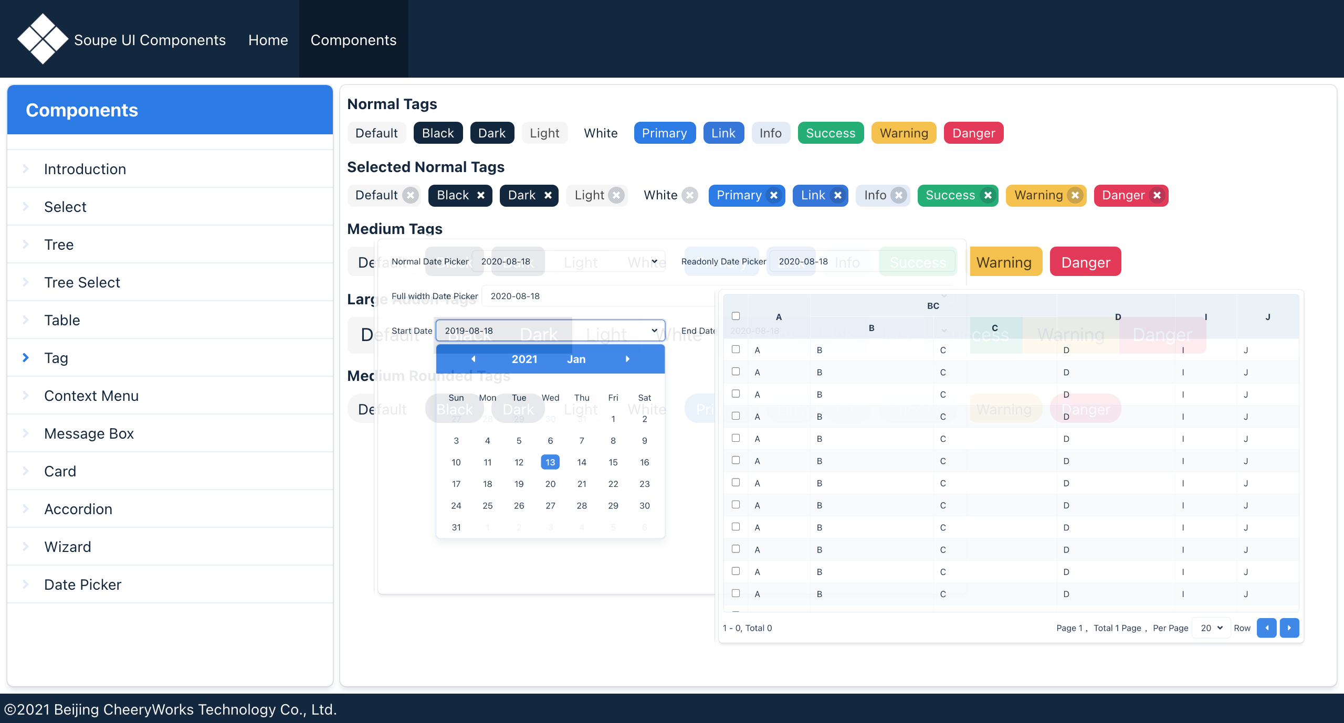Select day 20 in the calendar
Viewport: 1344px width, 723px height.
tap(550, 484)
